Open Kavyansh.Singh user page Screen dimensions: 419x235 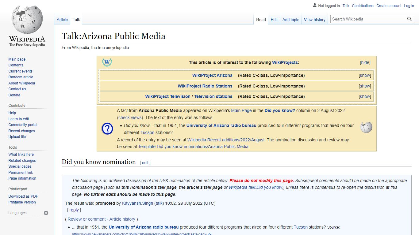(x=137, y=203)
